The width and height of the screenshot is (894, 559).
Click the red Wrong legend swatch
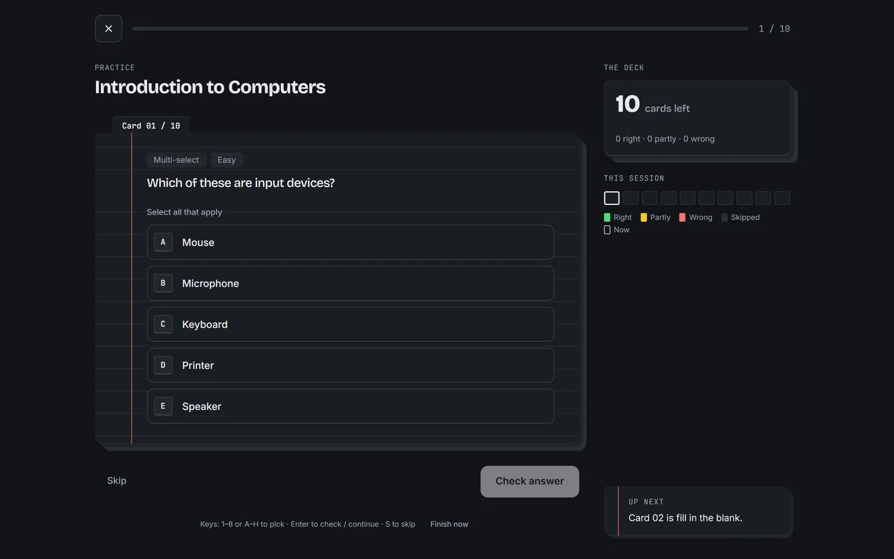click(x=682, y=217)
